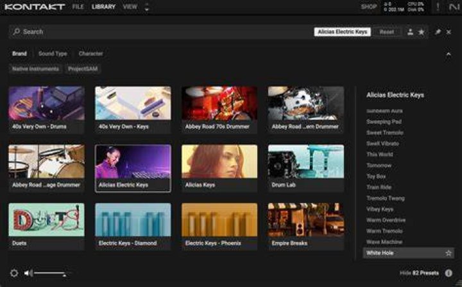Close the browser with the X icon
462x287 pixels.
pos(449,32)
